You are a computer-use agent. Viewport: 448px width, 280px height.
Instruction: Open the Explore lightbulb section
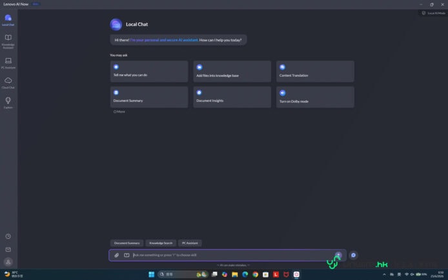pos(8,103)
